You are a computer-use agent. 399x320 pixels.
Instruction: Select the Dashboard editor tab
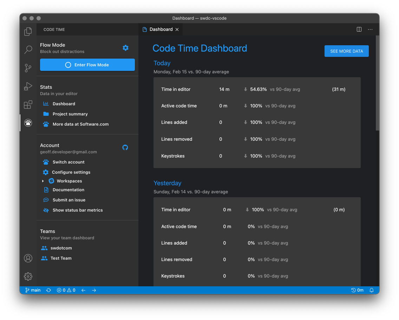pos(161,29)
